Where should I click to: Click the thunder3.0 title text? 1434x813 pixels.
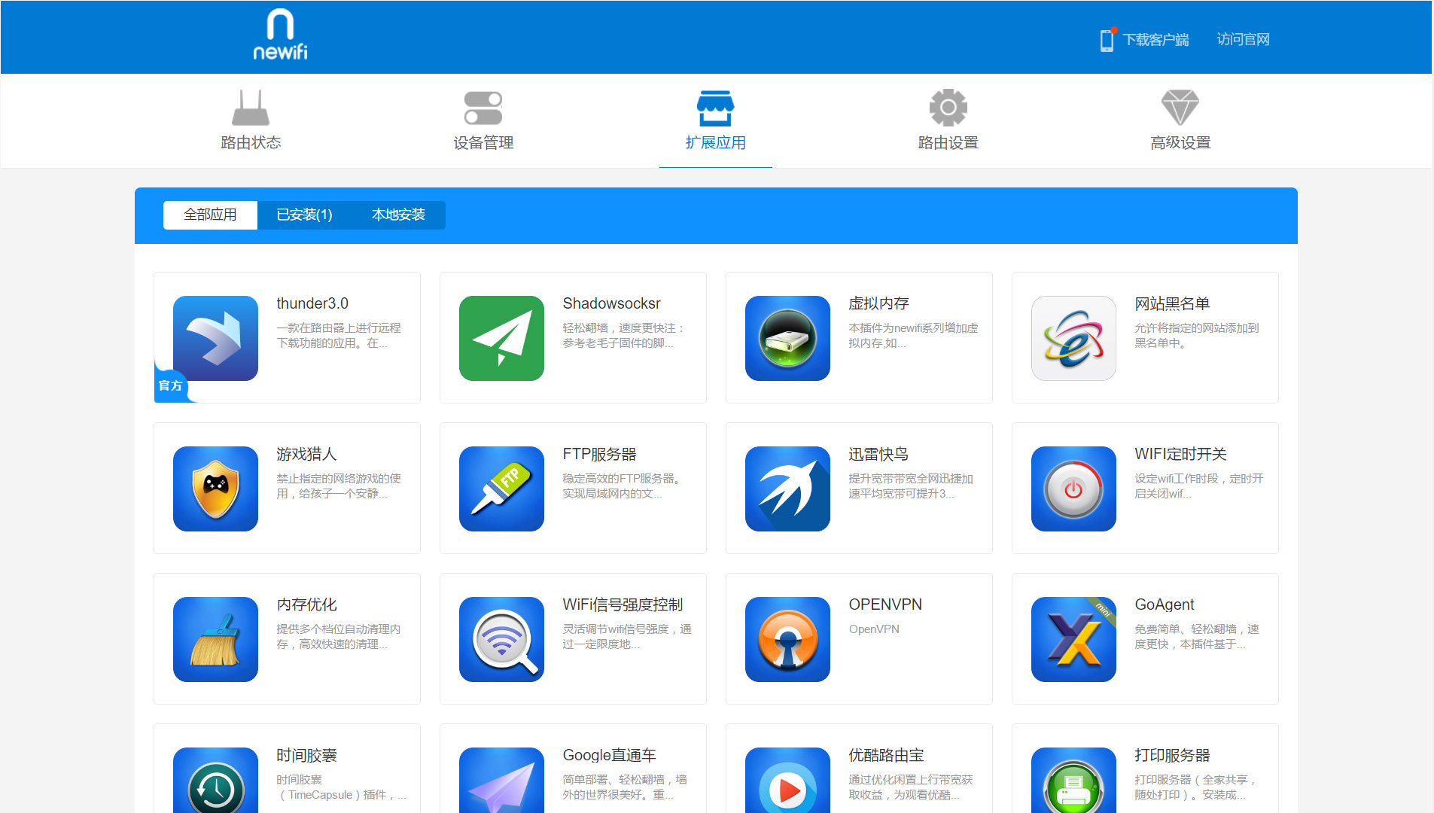(x=312, y=303)
